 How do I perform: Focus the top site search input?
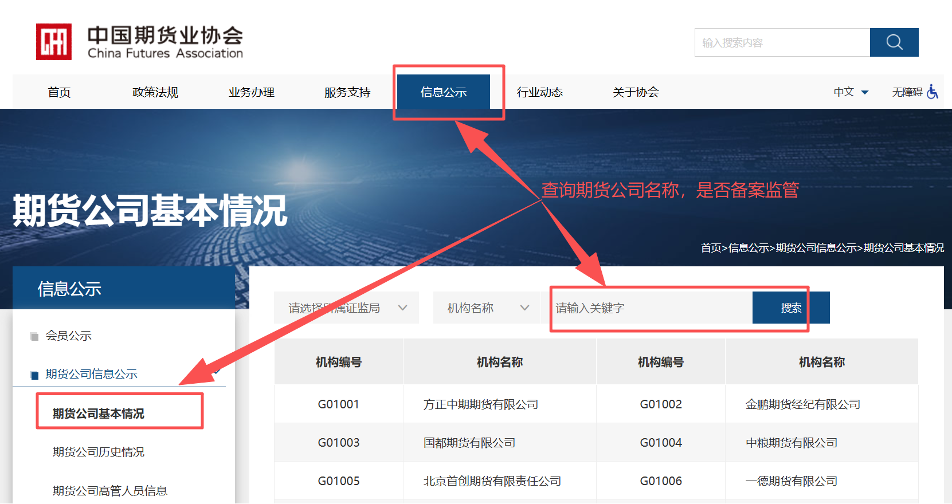coord(782,42)
